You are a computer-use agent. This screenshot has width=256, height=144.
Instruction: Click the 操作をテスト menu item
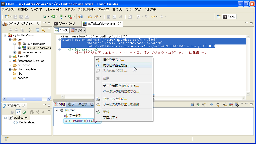coord(124,60)
